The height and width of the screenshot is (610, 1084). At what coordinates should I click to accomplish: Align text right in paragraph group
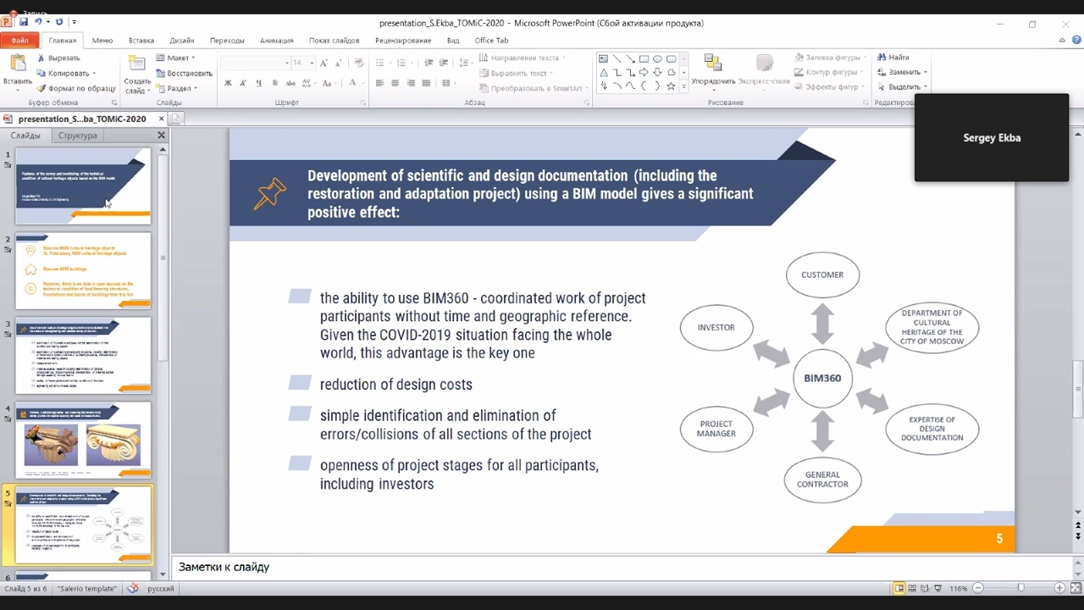(411, 83)
